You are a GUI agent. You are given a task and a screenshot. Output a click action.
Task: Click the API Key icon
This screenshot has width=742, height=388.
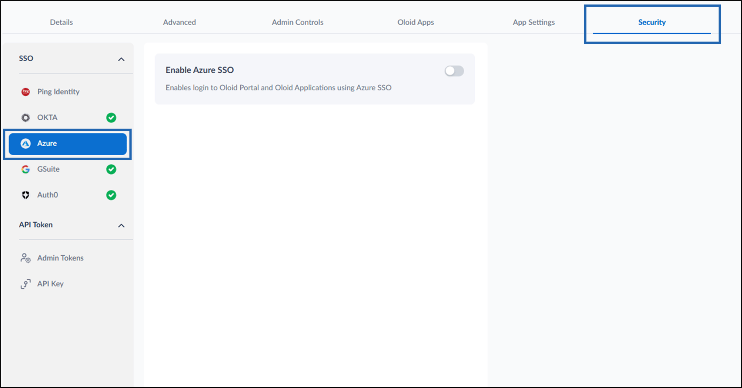(26, 284)
